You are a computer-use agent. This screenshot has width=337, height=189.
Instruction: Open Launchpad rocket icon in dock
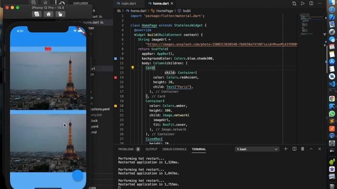[x=332, y=32]
